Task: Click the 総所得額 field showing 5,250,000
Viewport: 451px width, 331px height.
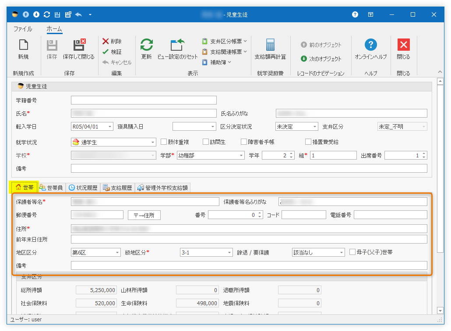Action: click(x=96, y=290)
